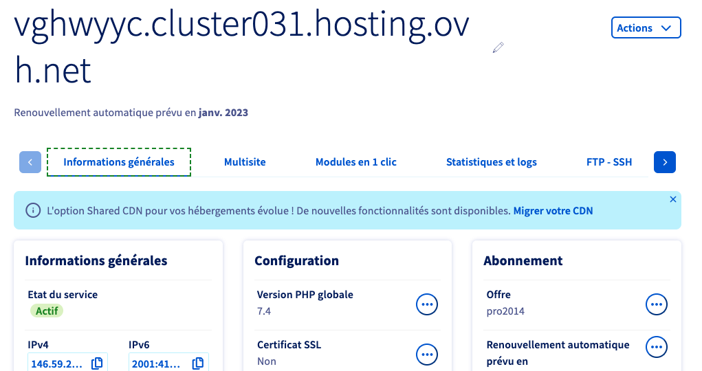Screen dimensions: 702x371
Task: Open the FTP - SSH tab
Action: click(609, 162)
